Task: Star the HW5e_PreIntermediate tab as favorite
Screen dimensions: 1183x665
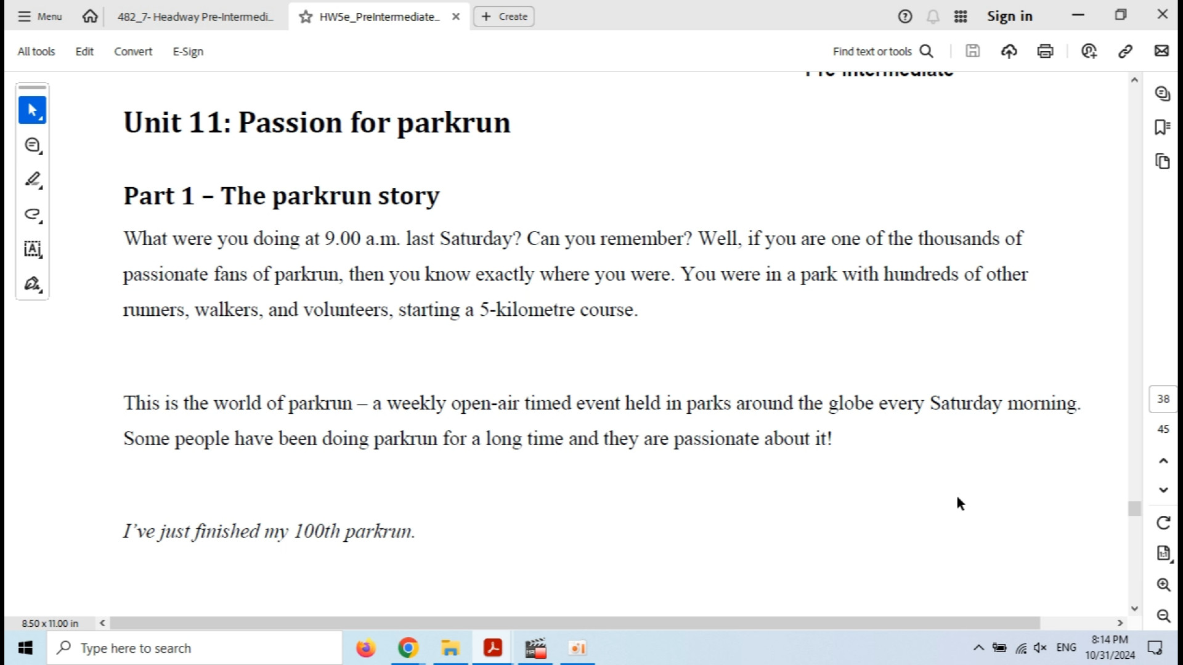Action: coord(306,17)
